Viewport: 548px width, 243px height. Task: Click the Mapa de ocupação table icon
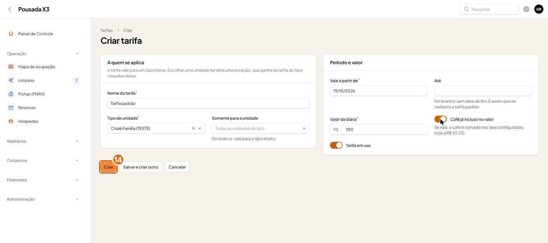click(11, 67)
